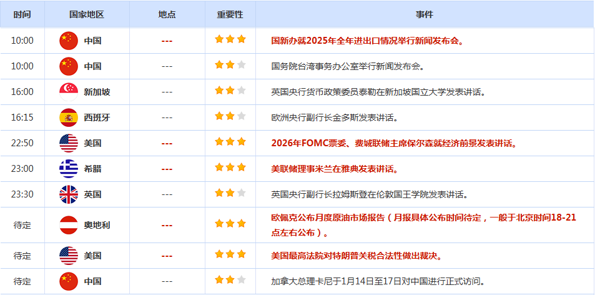Open the 欧洲央行副行长金多斯发表讲话 event

335,117
